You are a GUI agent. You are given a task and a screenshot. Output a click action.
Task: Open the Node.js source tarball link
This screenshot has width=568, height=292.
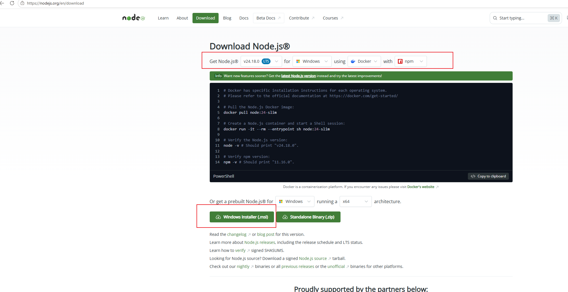(x=313, y=258)
